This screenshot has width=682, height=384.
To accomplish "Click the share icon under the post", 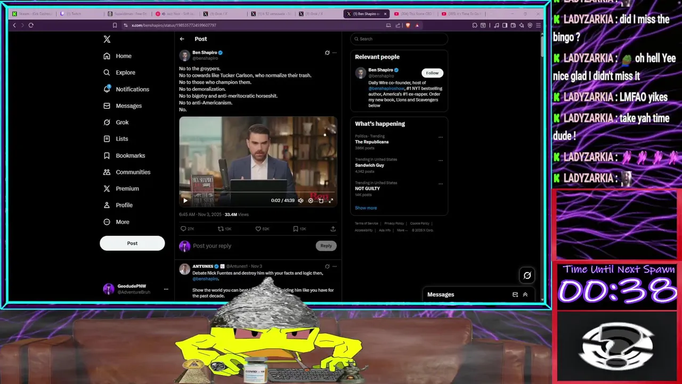I will [333, 229].
